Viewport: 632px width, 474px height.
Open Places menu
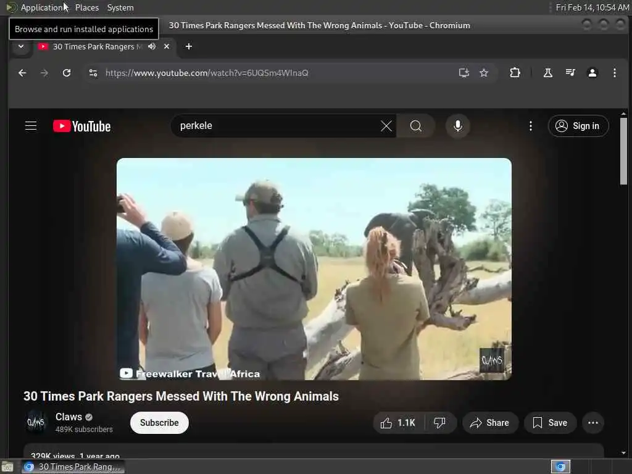[86, 7]
